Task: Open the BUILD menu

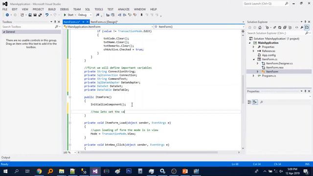Action: [x=52, y=9]
